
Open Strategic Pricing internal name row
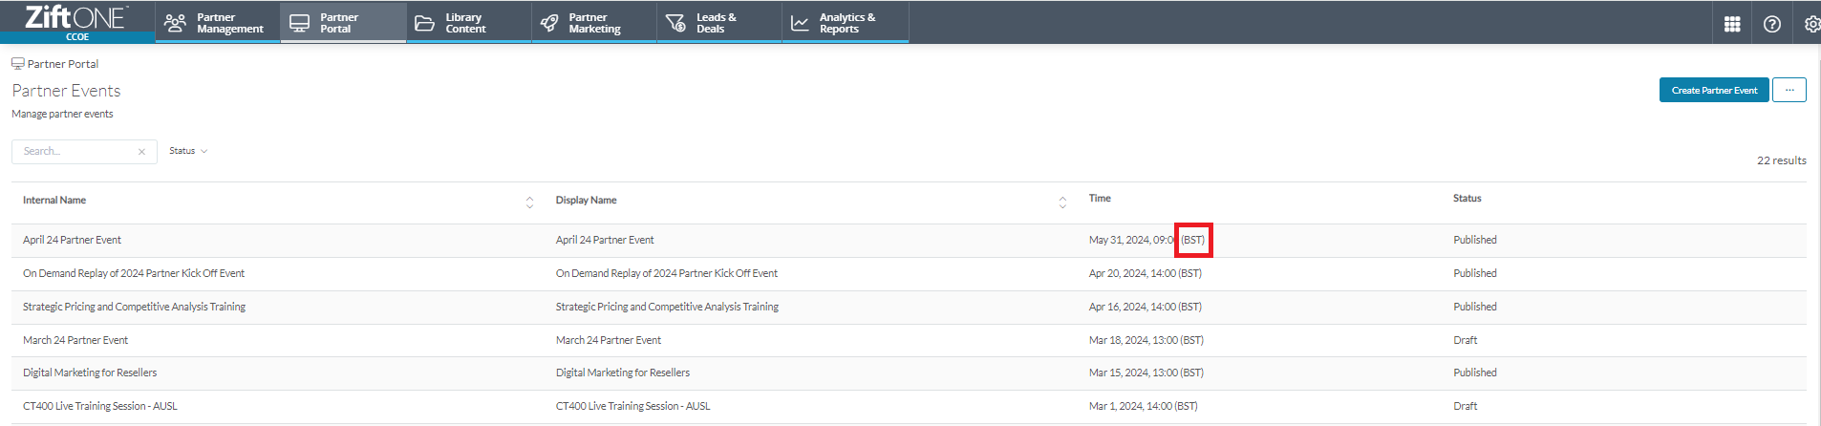[134, 307]
